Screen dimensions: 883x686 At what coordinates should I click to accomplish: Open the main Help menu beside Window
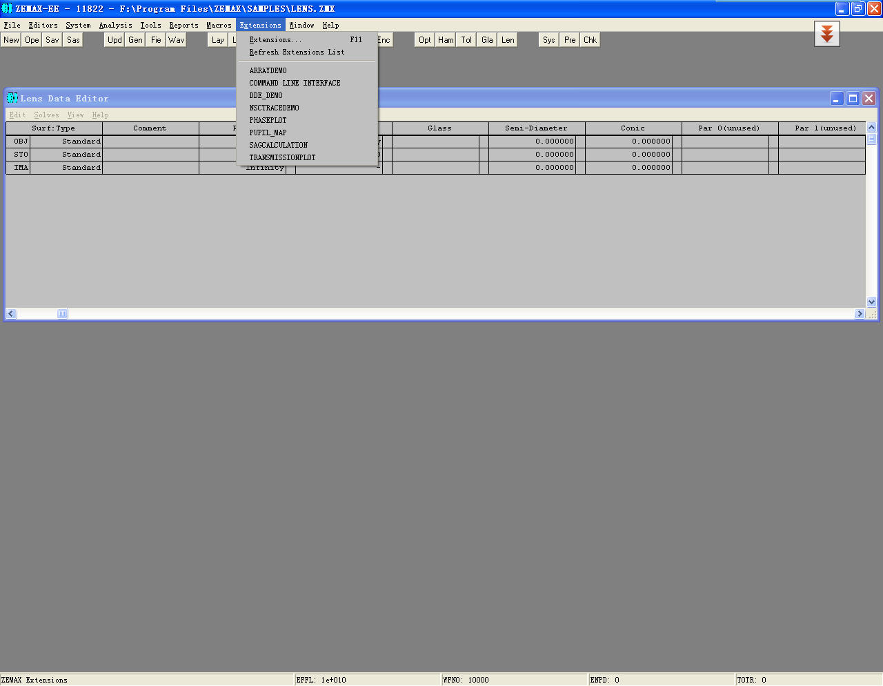coord(330,25)
